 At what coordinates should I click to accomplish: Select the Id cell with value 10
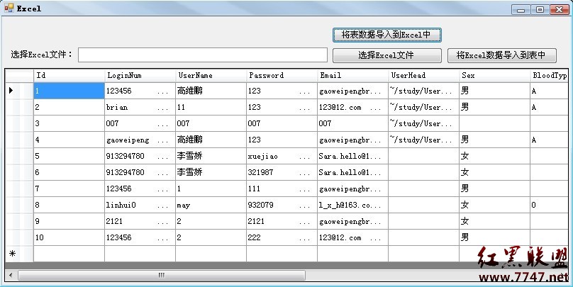point(69,237)
